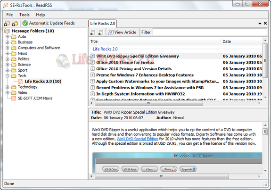Expand the Business folder
The height and width of the screenshot is (190, 271).
pos(7,42)
